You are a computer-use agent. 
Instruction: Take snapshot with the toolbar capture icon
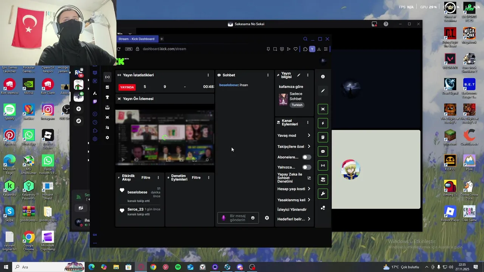point(275,49)
